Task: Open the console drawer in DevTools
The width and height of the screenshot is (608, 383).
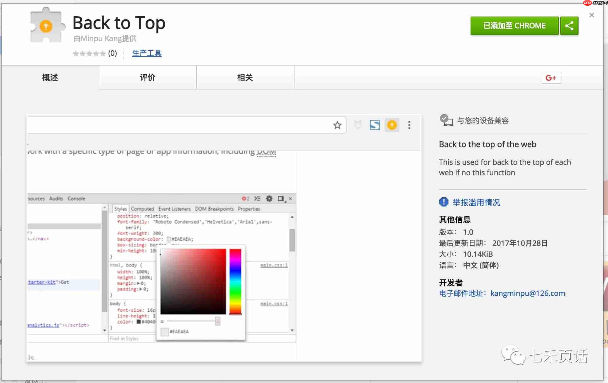Action: [x=258, y=198]
